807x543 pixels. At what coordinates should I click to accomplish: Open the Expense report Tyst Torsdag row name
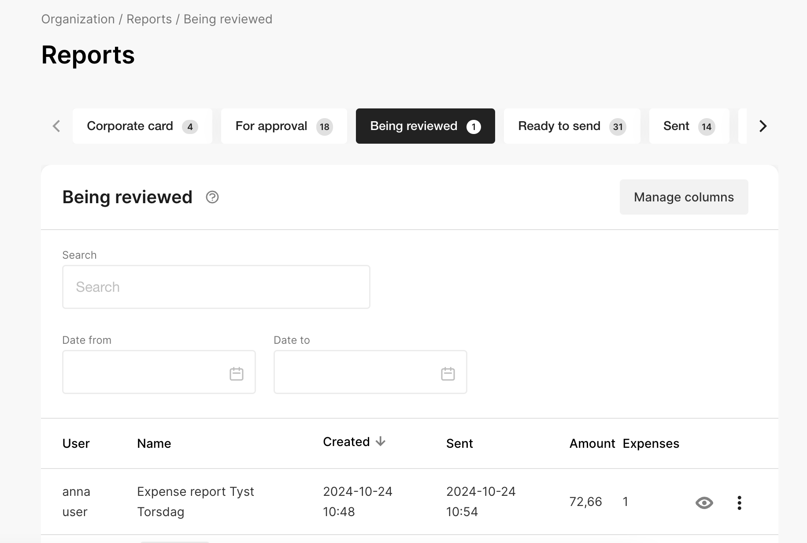click(196, 502)
